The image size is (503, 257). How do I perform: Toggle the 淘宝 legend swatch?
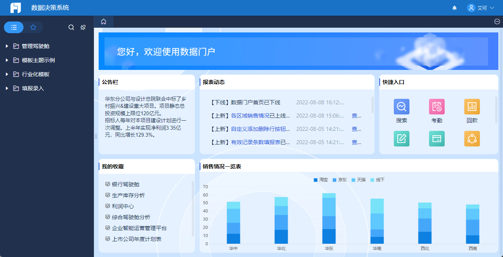pyautogui.click(x=316, y=180)
